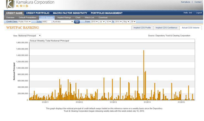Expand the Credit Class dropdown
This screenshot has height=121, width=204.
point(25,22)
